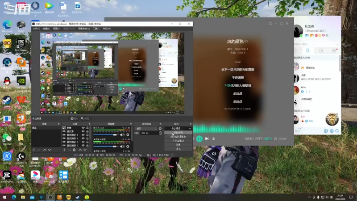
Task: Pop out the Audio Mixer dock panel
Action: tap(131, 124)
